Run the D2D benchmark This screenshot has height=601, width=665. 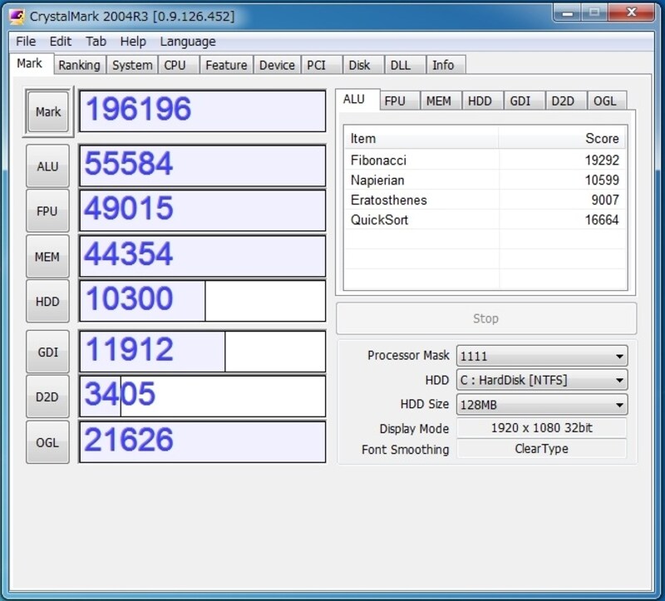pyautogui.click(x=47, y=397)
